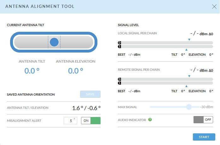Click remote signal chain 1 badge
220x145 pixels.
(x=119, y=83)
